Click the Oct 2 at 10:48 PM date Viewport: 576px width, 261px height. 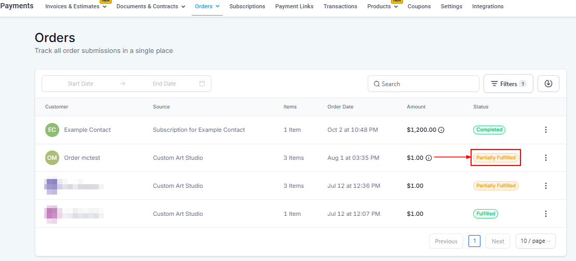coord(353,130)
